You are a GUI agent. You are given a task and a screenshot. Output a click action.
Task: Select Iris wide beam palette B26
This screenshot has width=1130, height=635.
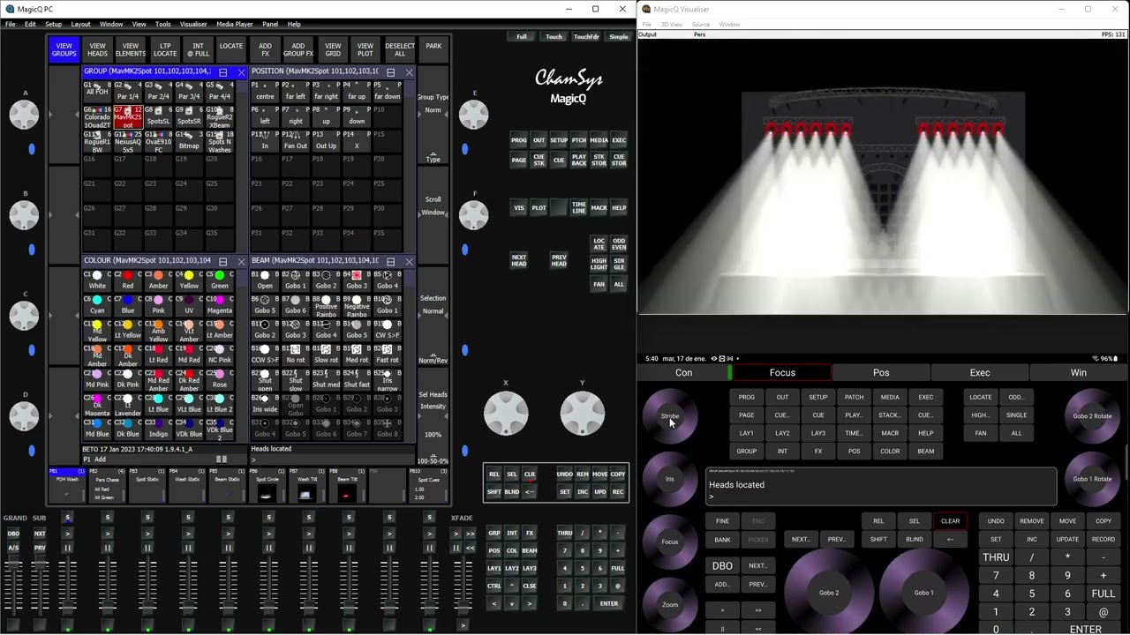(265, 404)
